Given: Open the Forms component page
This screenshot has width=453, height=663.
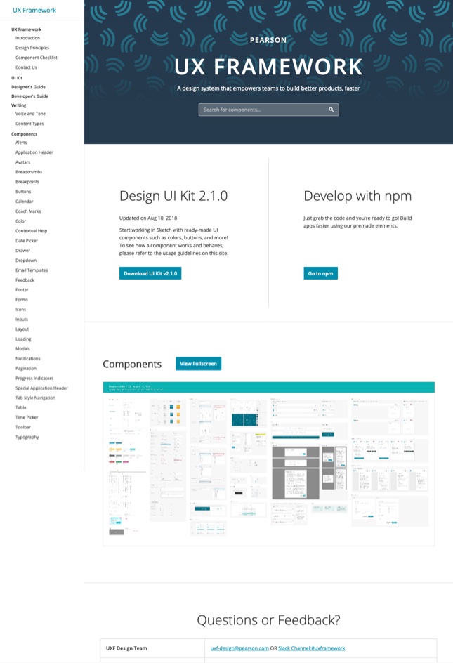Looking at the screenshot, I should [22, 299].
